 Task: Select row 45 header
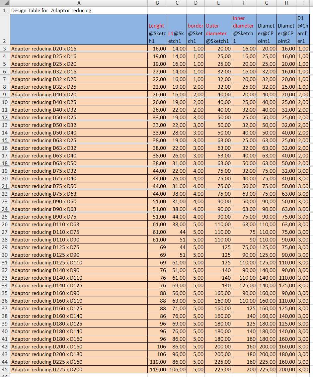tap(5, 370)
